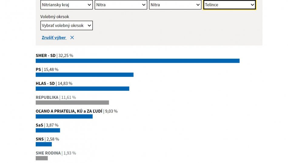Screen dimensions: 288x163
Task: Click the Zrušiť výber link
Action: tap(54, 37)
